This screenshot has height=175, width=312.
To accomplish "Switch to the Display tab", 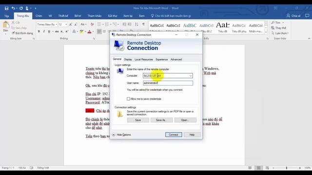I will pyautogui.click(x=128, y=59).
